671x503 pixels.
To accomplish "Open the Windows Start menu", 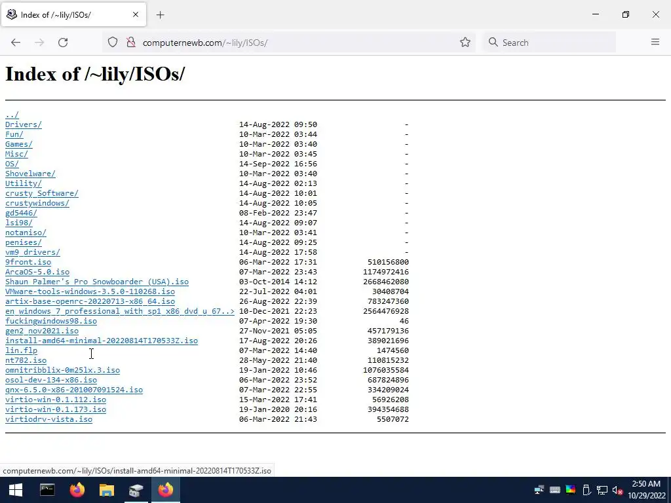I will click(x=16, y=490).
